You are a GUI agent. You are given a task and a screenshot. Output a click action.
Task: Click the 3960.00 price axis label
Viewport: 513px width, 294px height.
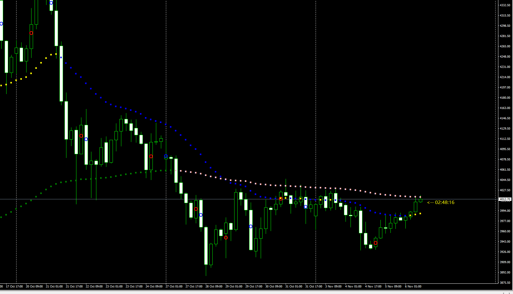[505, 231]
